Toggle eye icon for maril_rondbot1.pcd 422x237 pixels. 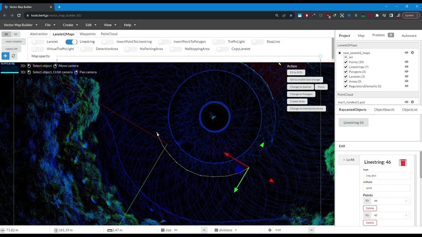pos(407,102)
